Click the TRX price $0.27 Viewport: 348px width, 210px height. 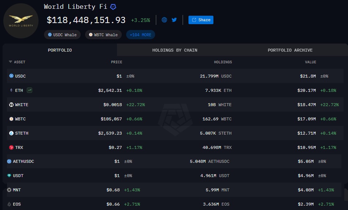[x=116, y=147]
